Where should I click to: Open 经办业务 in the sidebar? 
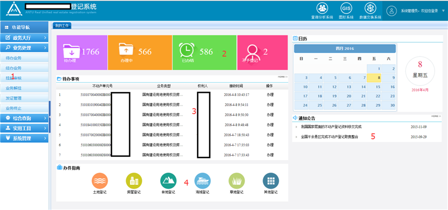(24, 68)
